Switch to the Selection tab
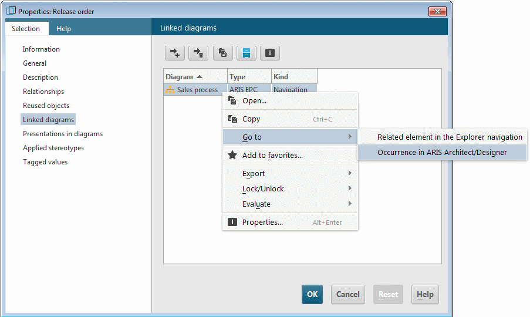The image size is (530, 317). coord(26,29)
